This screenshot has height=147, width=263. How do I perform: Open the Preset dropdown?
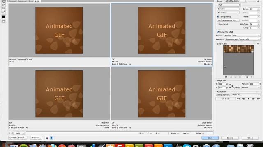235,1
